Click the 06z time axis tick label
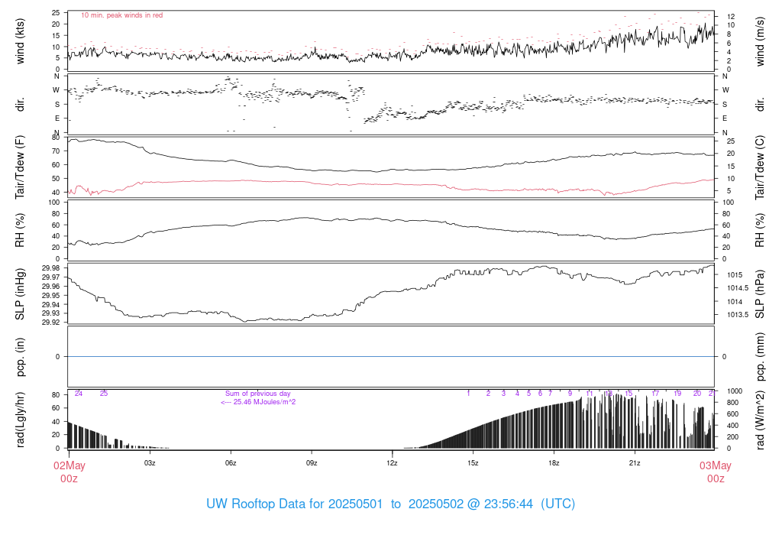 click(x=231, y=463)
